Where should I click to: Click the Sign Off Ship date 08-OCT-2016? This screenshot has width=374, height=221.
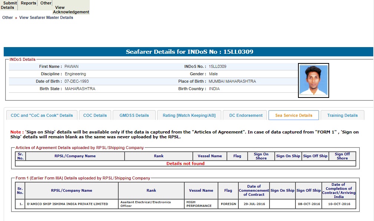click(x=308, y=204)
